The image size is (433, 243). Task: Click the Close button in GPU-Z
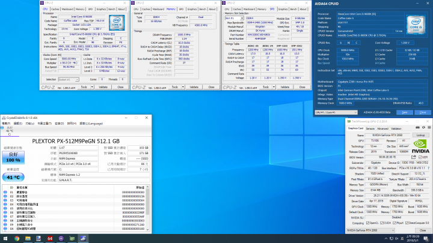click(x=423, y=230)
